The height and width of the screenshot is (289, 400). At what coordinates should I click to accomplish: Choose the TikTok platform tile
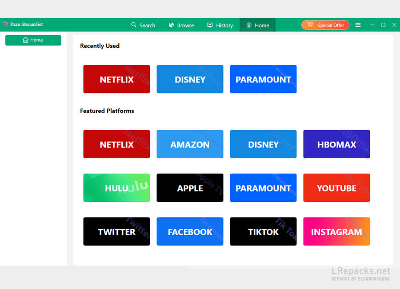point(263,232)
